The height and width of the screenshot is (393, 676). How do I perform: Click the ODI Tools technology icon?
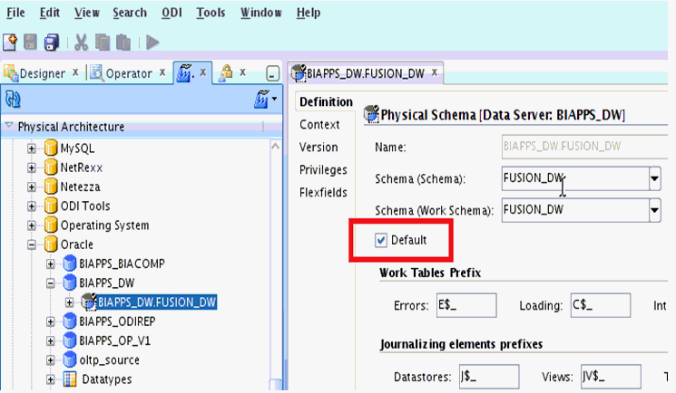point(51,206)
